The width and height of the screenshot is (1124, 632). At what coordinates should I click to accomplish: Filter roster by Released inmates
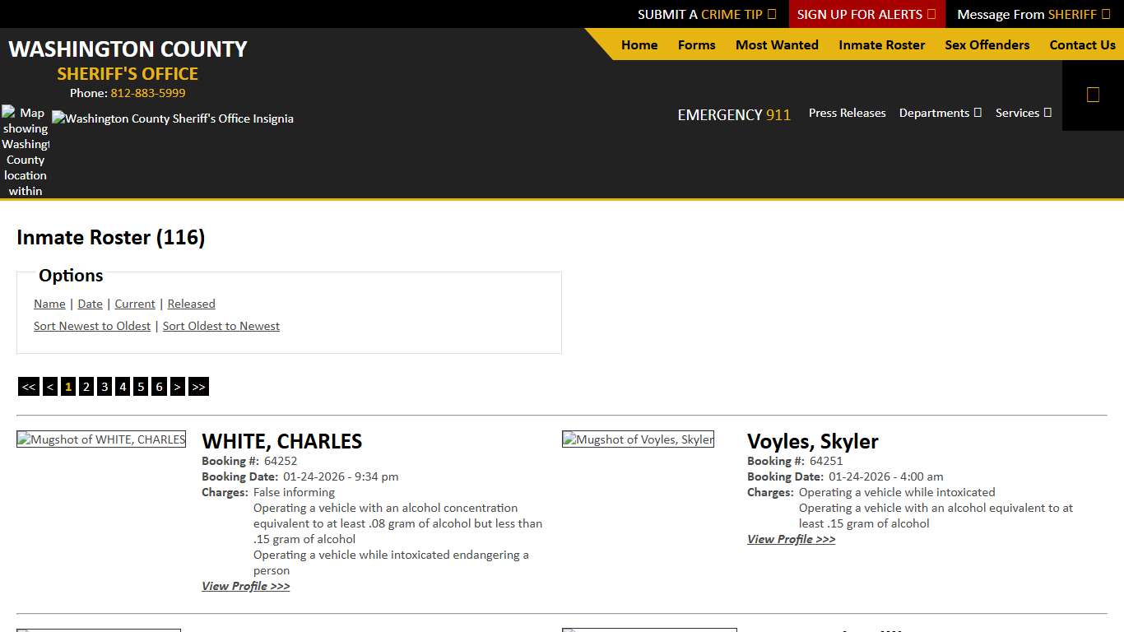191,304
